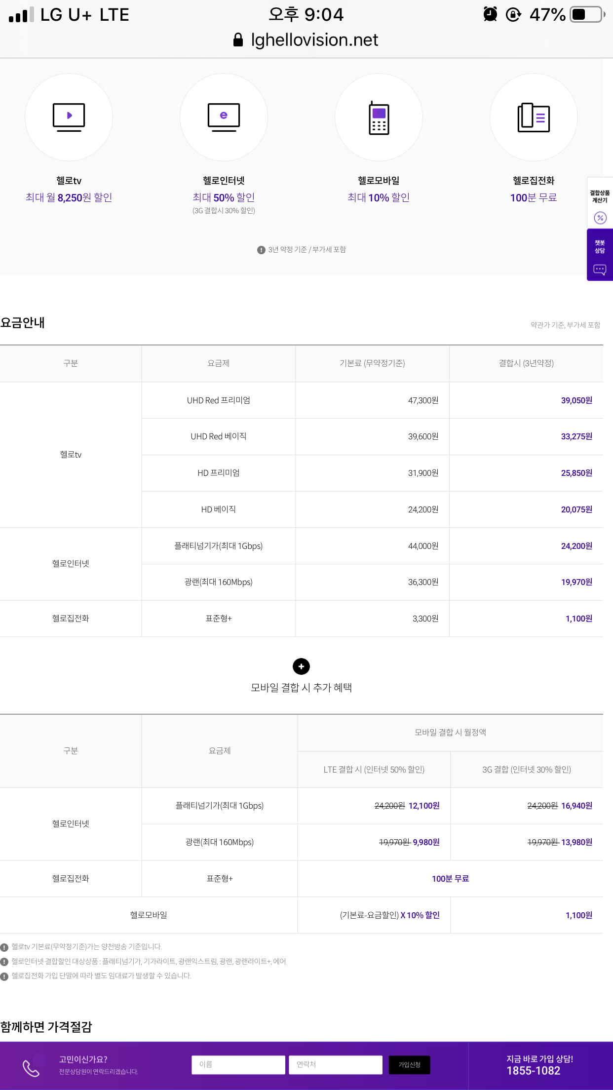
Task: Tap the phone handset icon in banner
Action: pyautogui.click(x=31, y=1068)
